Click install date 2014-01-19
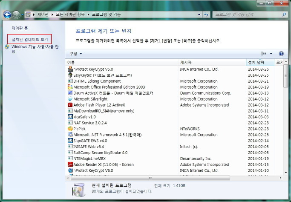Screen dimensions: 291x202 (258, 159)
